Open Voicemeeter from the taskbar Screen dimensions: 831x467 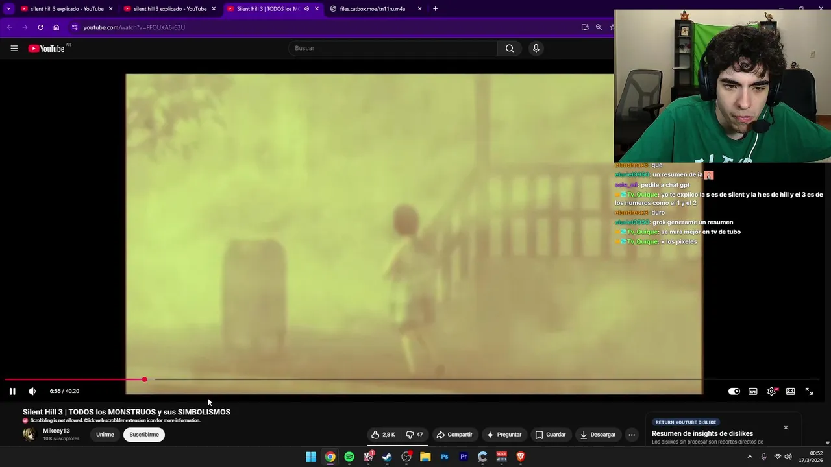(x=501, y=457)
